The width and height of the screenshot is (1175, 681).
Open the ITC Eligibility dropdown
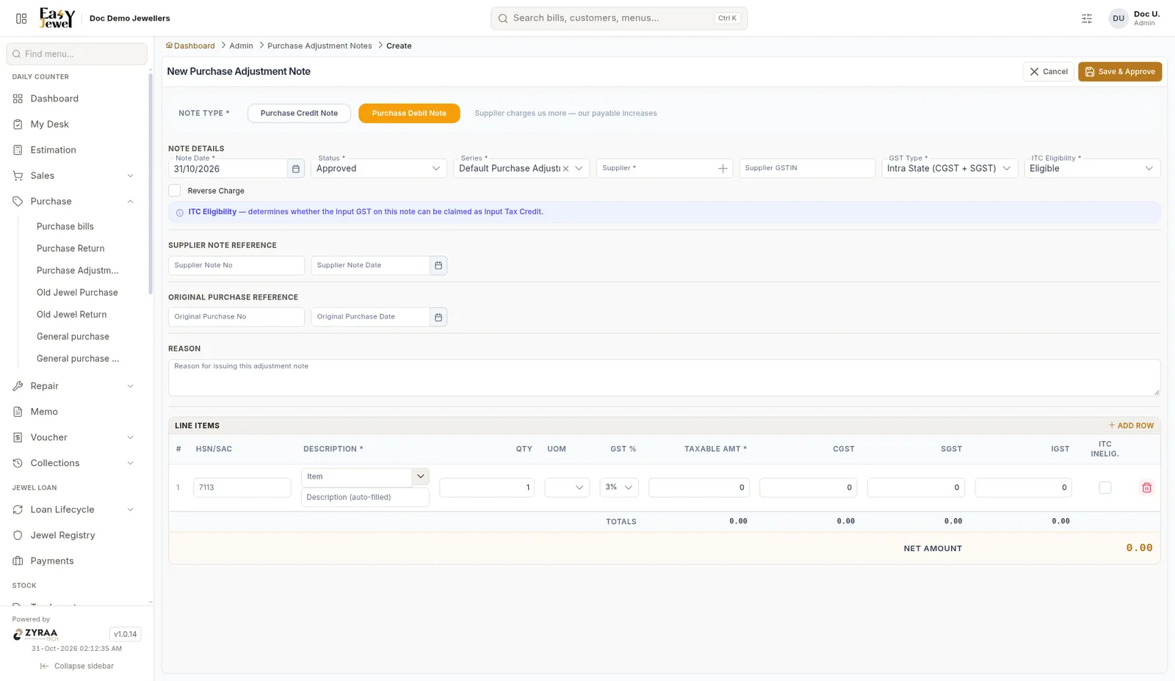point(1092,168)
